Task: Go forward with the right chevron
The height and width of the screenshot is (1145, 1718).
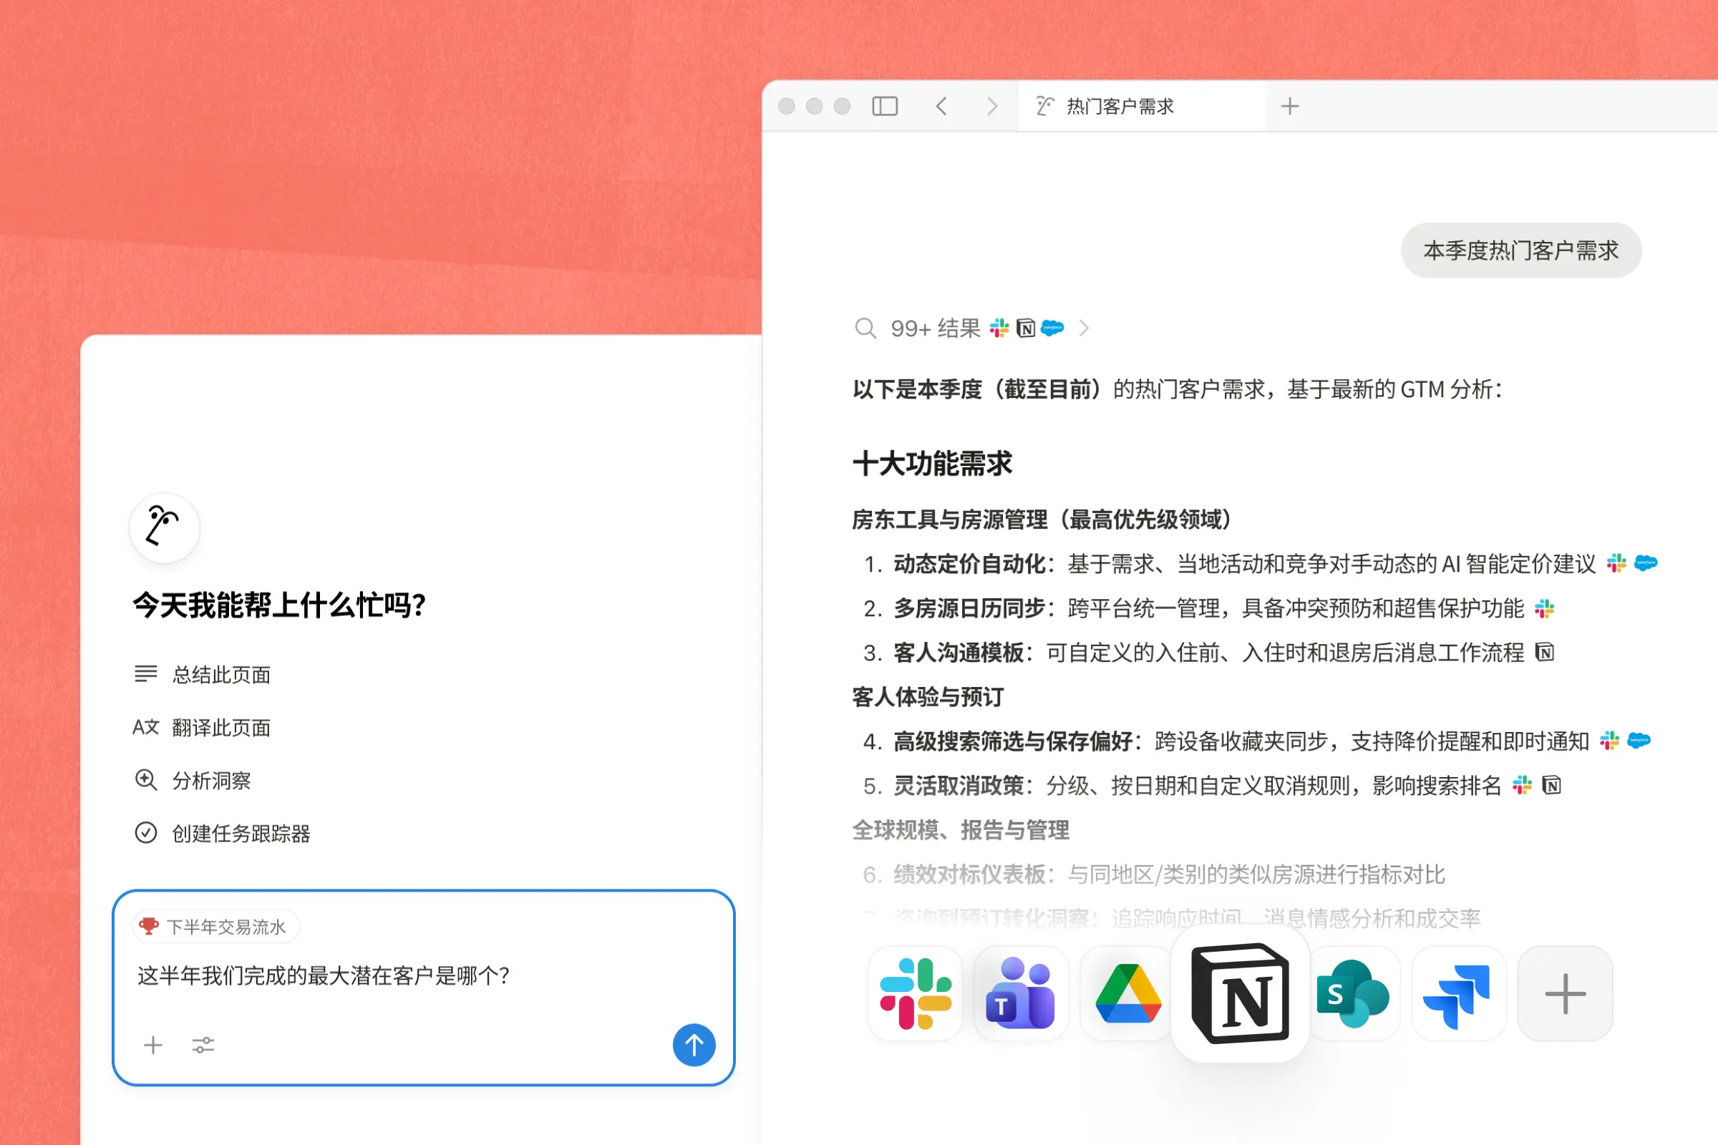Action: (x=992, y=106)
